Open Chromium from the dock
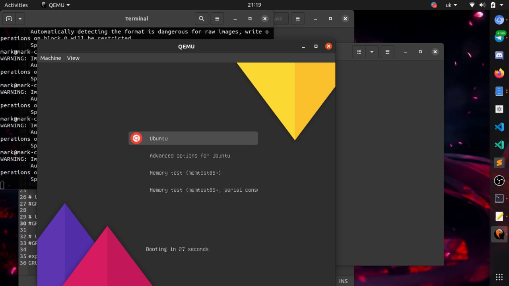Viewport: 509px width, 286px height. tap(499, 19)
